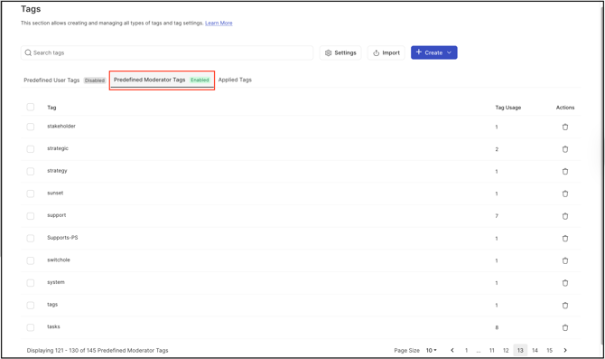Delete the Supports-PS tag via trash icon
Image resolution: width=605 pixels, height=359 pixels.
(x=565, y=239)
